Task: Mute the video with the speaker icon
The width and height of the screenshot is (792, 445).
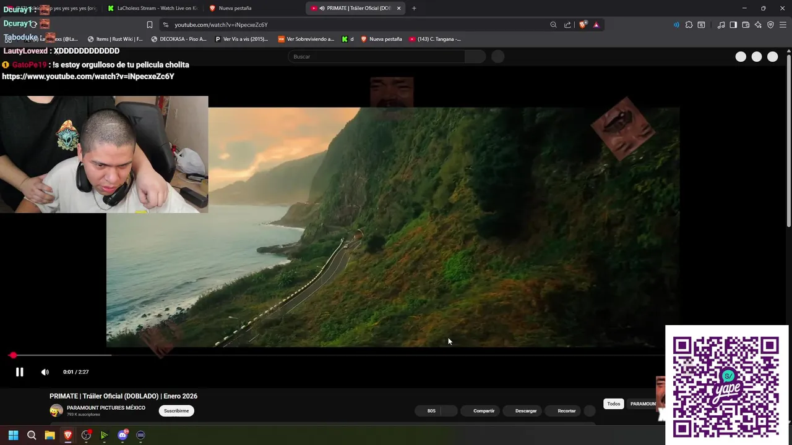Action: [45, 372]
